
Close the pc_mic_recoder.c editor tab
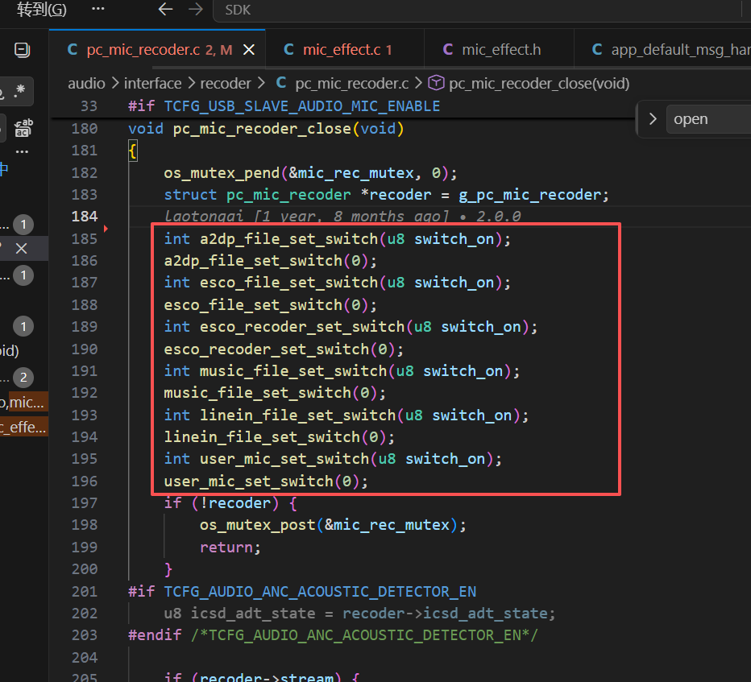click(x=249, y=50)
